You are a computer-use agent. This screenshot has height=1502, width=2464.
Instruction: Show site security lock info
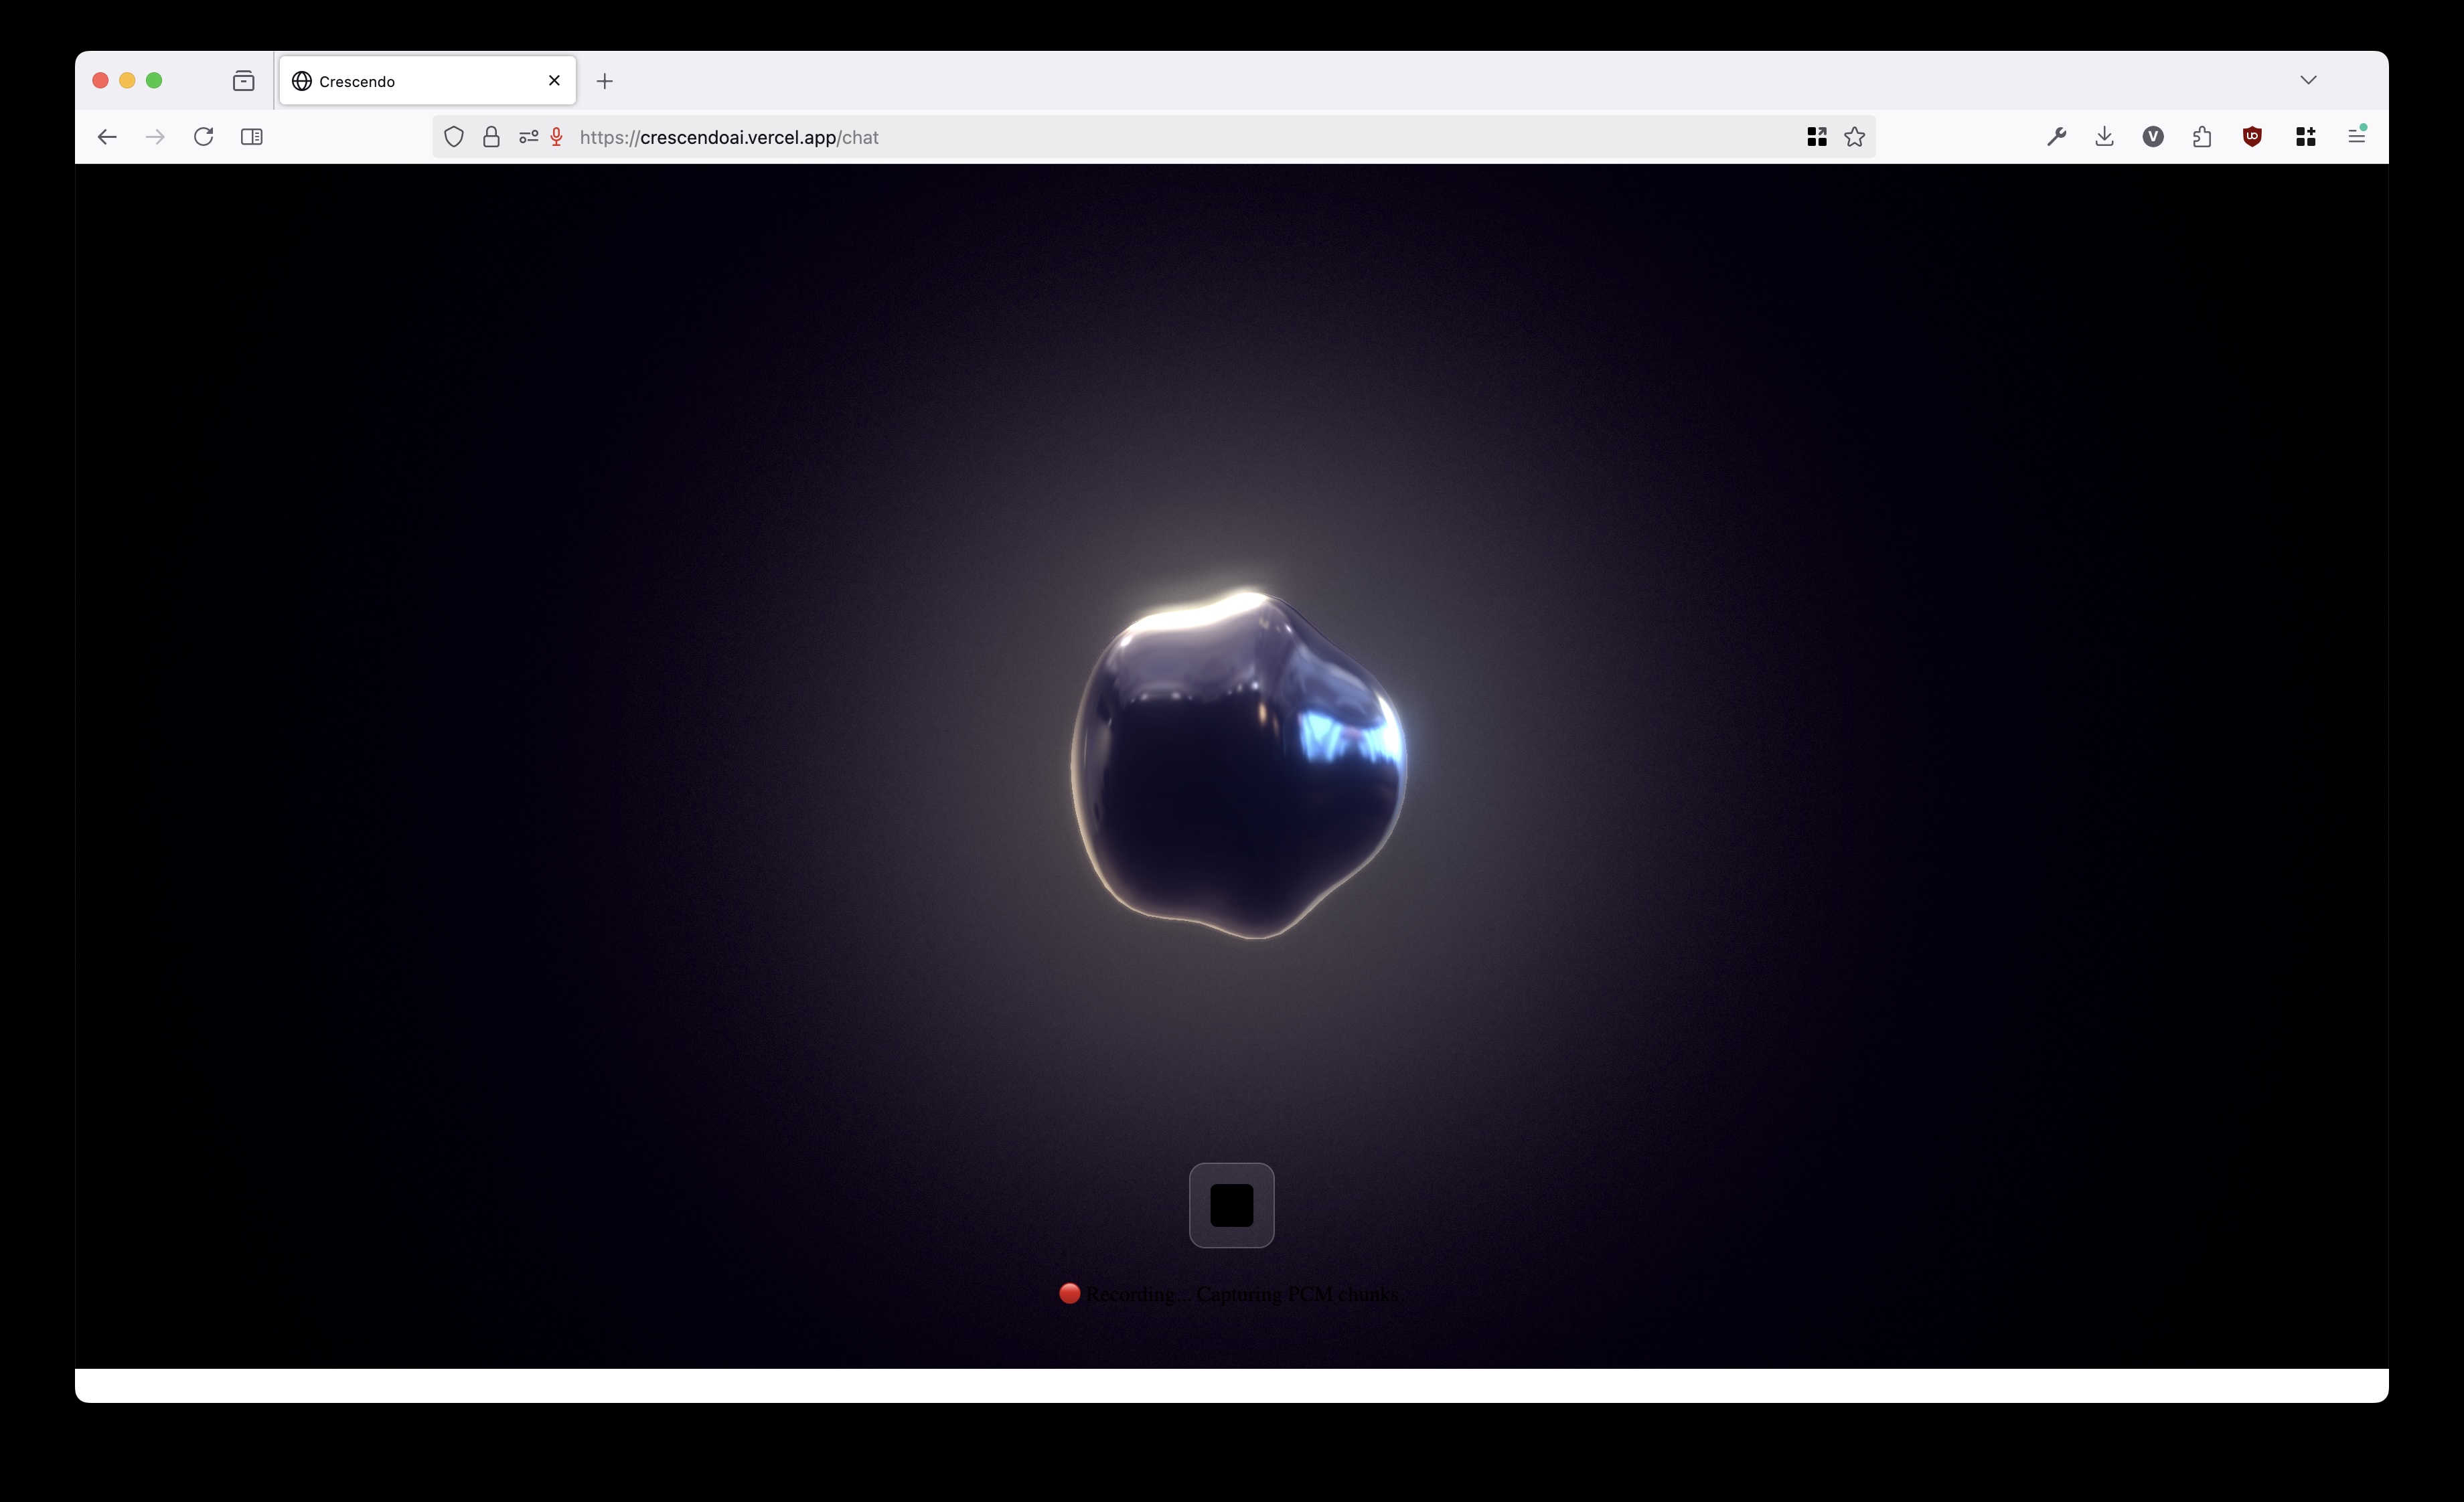click(x=491, y=137)
